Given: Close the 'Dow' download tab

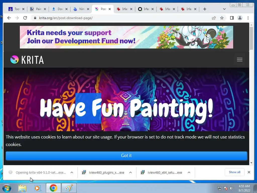Looking at the screenshot, I should pyautogui.click(x=66, y=9).
